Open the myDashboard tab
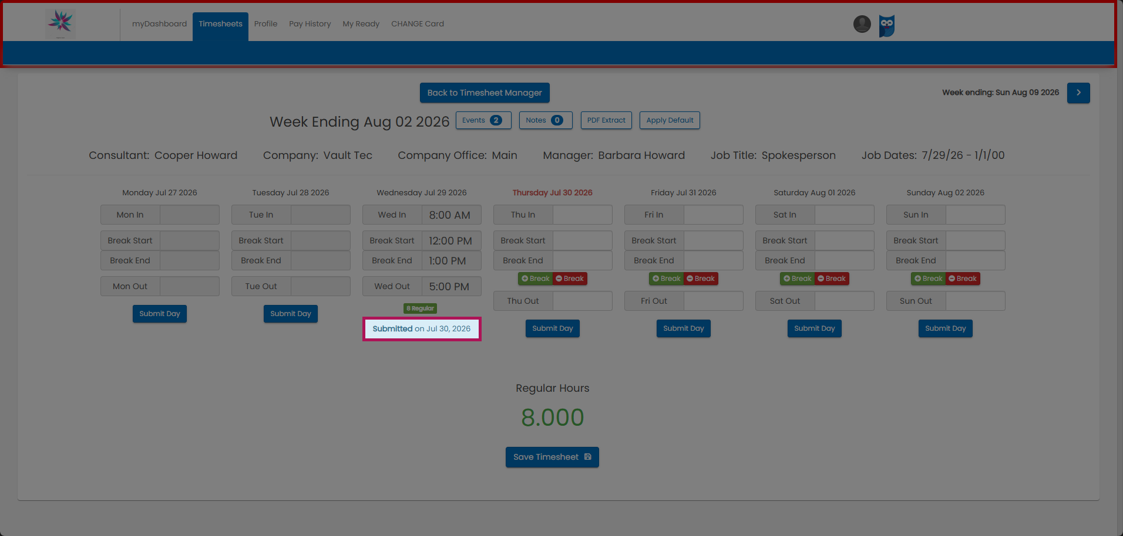This screenshot has height=536, width=1123. [159, 24]
